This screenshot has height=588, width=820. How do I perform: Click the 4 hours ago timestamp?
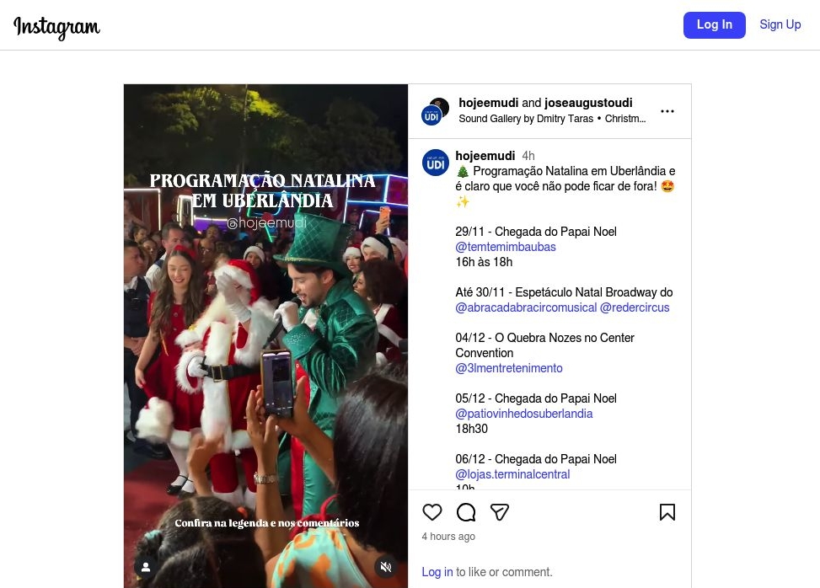[448, 537]
